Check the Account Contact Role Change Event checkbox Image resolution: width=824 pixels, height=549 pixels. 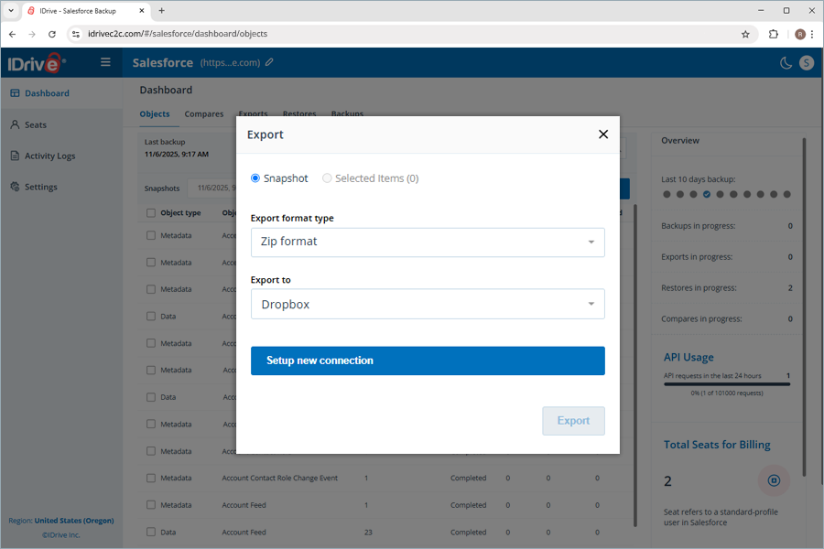151,478
